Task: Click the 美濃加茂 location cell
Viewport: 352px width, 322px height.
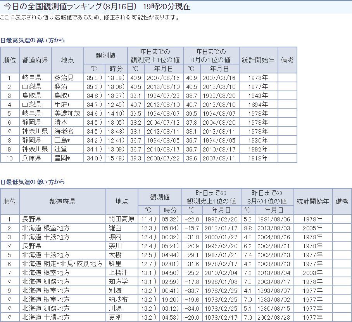Action: (x=67, y=113)
